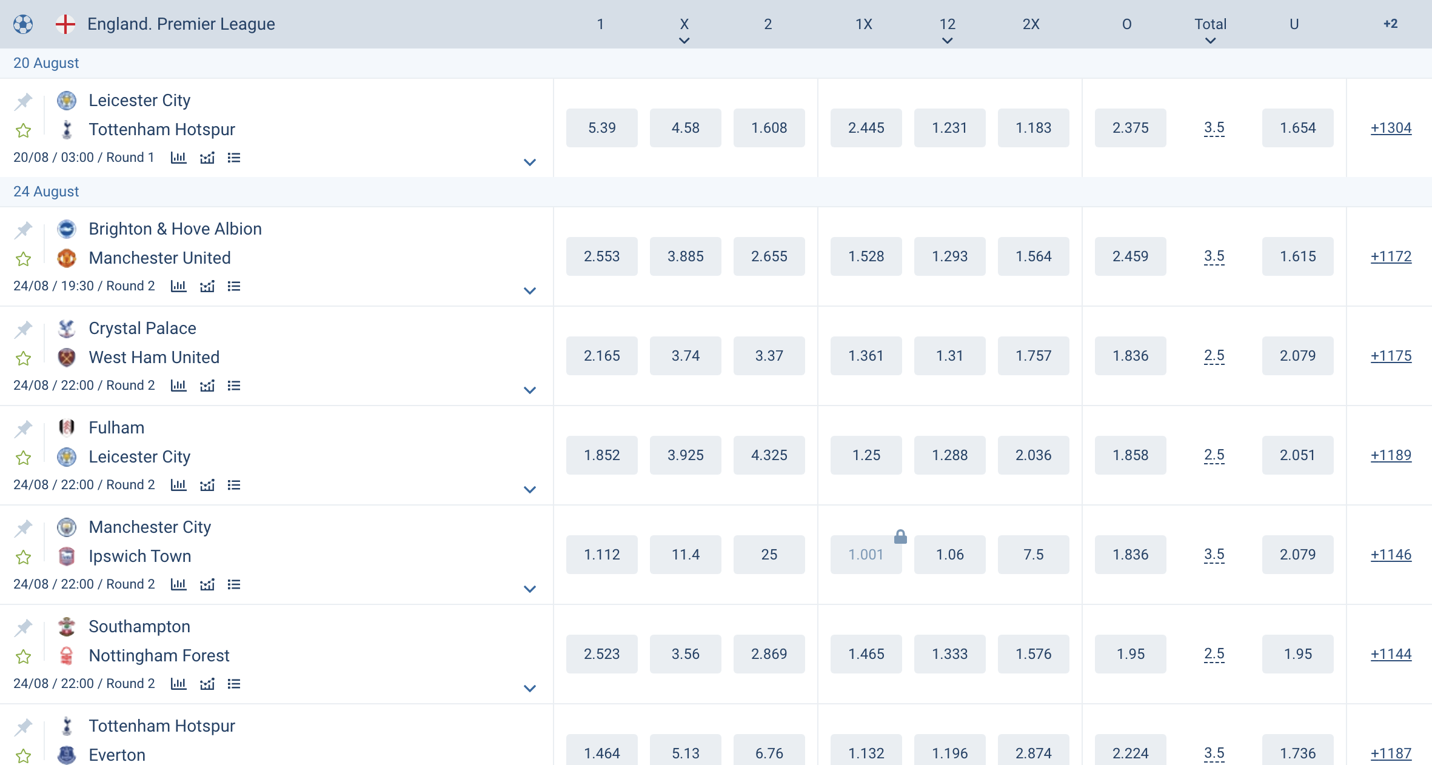Image resolution: width=1432 pixels, height=765 pixels.
Task: Expand markets for Leicester City vs Tottenham
Action: coord(530,162)
